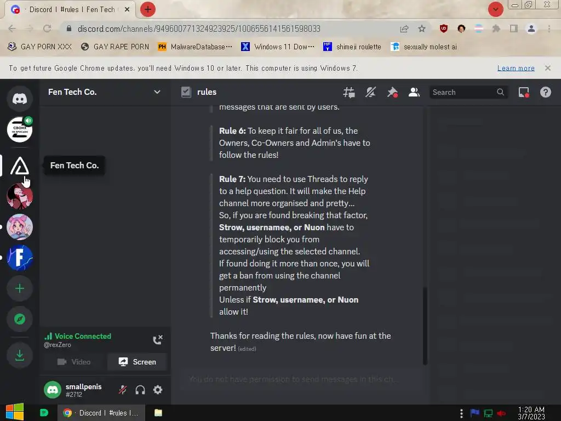Image resolution: width=561 pixels, height=421 pixels.
Task: Select the Fen Tech Co. triangle server icon
Action: 20,166
